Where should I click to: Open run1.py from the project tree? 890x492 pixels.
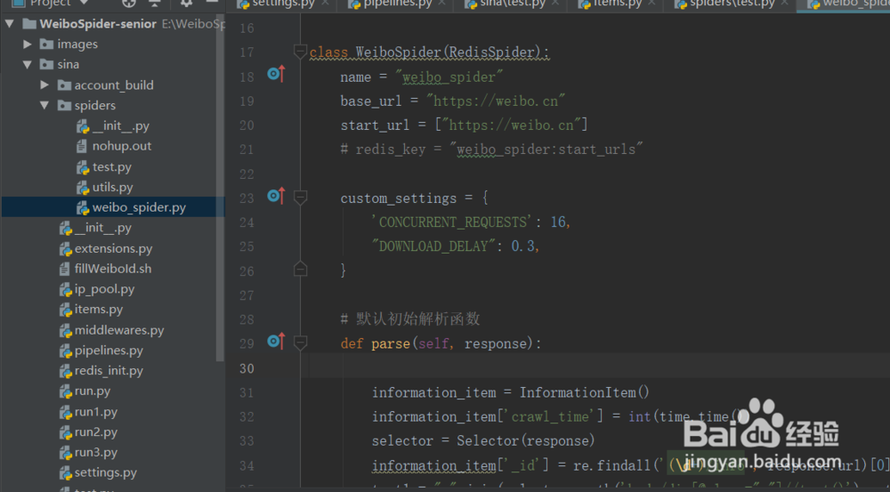[x=96, y=411]
